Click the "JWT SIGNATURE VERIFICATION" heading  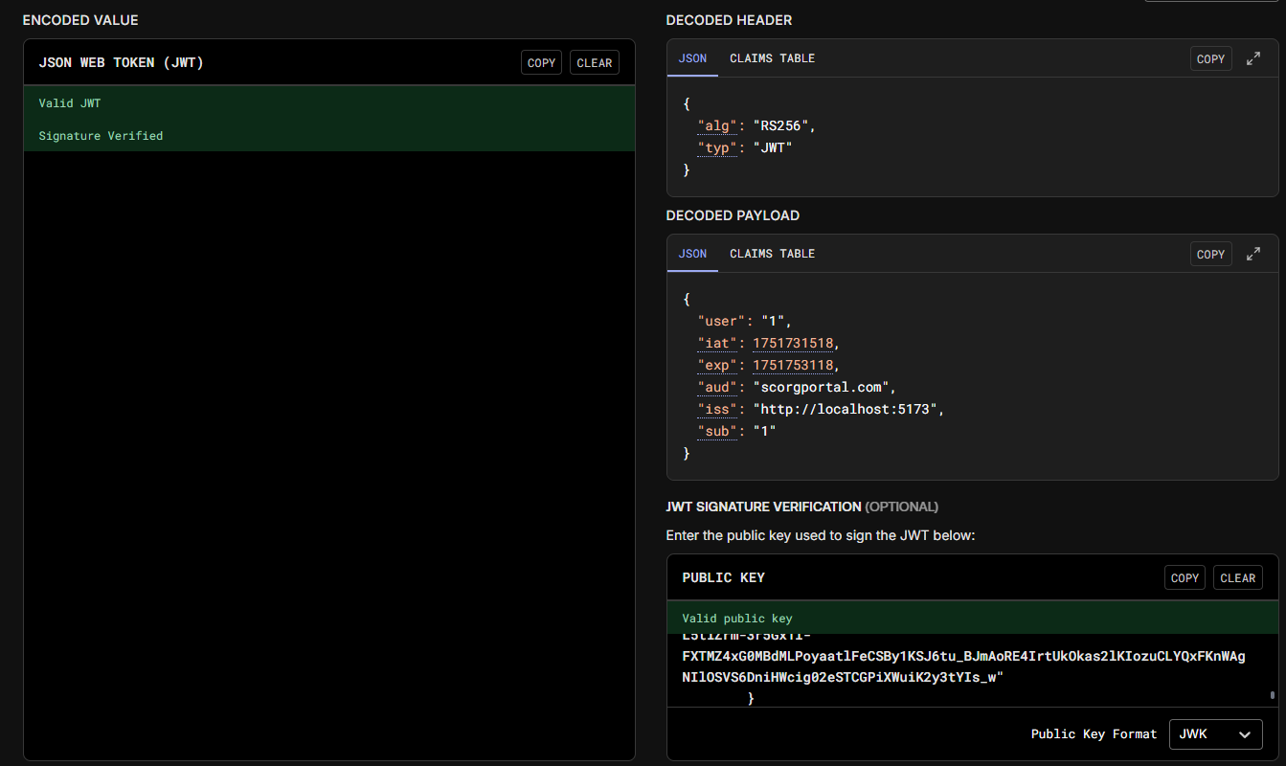tap(763, 507)
